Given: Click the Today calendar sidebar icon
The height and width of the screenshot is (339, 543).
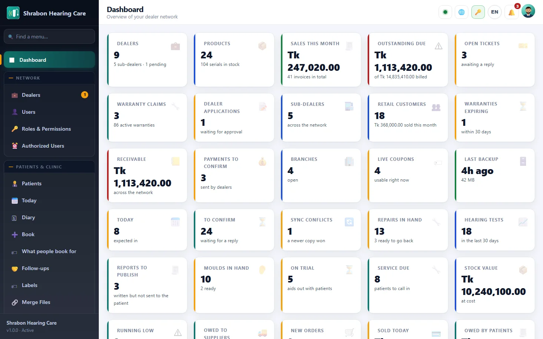Looking at the screenshot, I should (x=15, y=201).
